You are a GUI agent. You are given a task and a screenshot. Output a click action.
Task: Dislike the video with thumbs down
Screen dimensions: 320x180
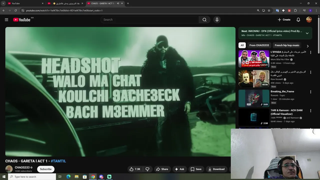147,169
